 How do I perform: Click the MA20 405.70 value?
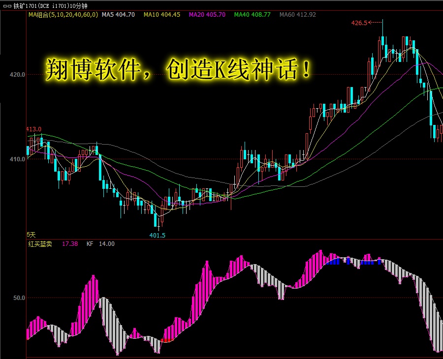pyautogui.click(x=207, y=15)
